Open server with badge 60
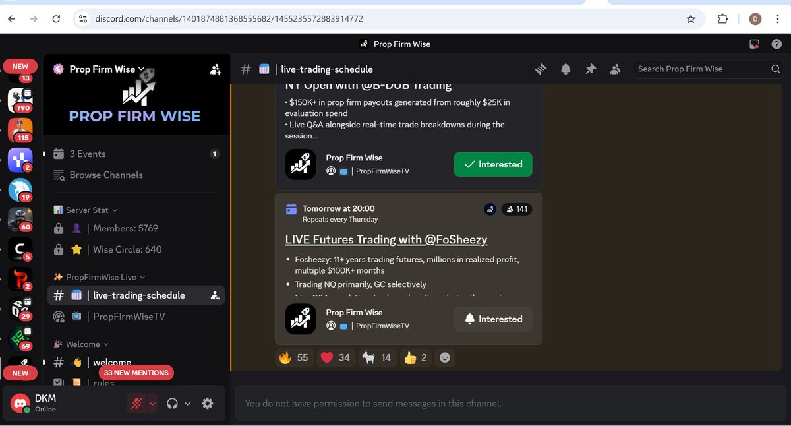 [20, 220]
